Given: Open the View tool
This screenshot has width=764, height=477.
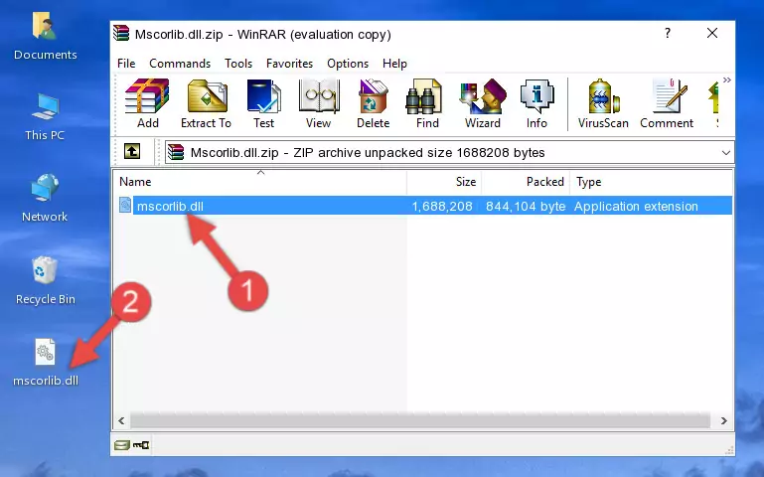Looking at the screenshot, I should tap(319, 103).
